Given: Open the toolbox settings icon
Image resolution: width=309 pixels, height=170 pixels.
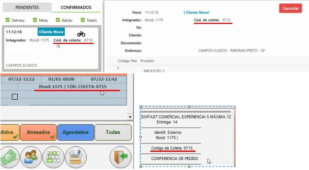Looking at the screenshot, I should pyautogui.click(x=76, y=157).
